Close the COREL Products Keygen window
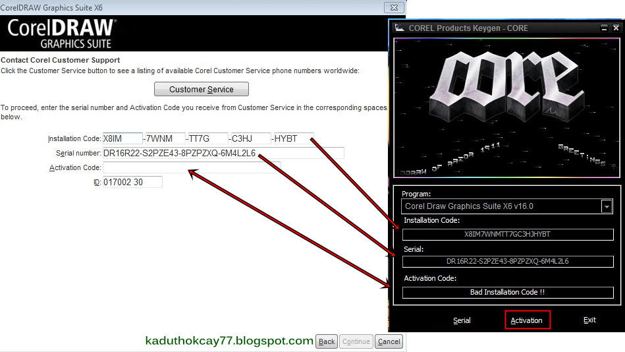This screenshot has height=352, width=625. [616, 28]
